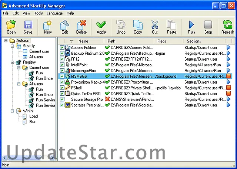Click run arrow for Proxomitron Naoko-4 row
The height and width of the screenshot is (169, 237).
(x=228, y=82)
